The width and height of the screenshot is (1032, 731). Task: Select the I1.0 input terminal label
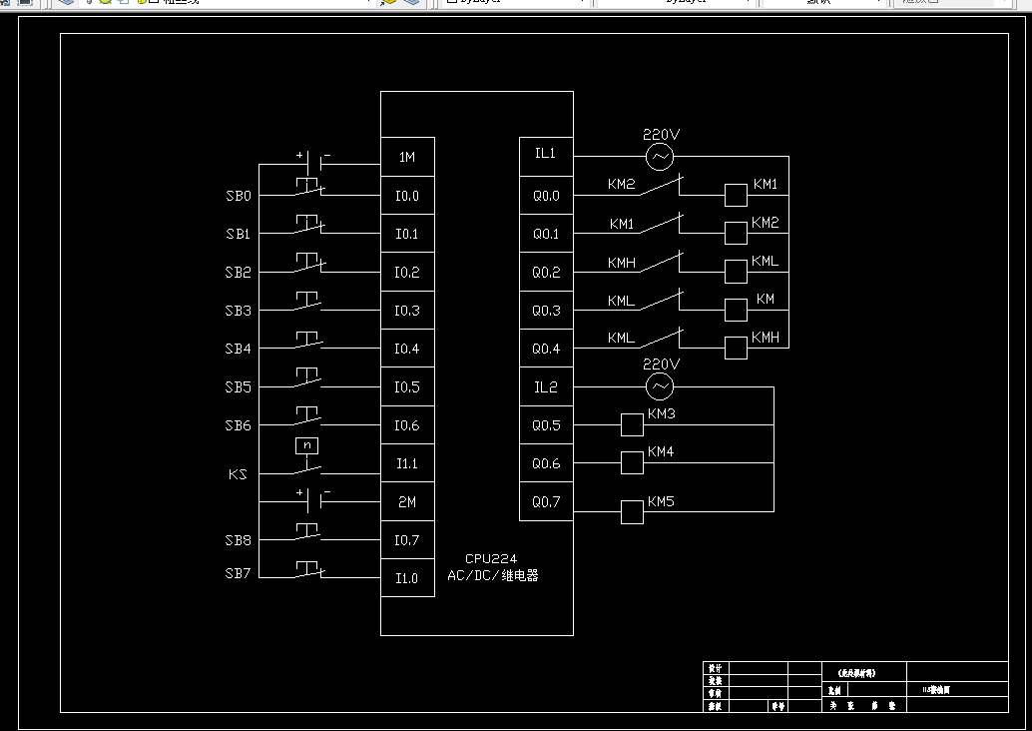point(407,578)
